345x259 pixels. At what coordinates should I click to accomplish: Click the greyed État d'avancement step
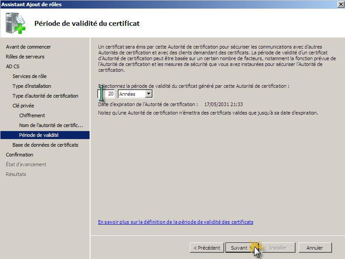point(26,164)
